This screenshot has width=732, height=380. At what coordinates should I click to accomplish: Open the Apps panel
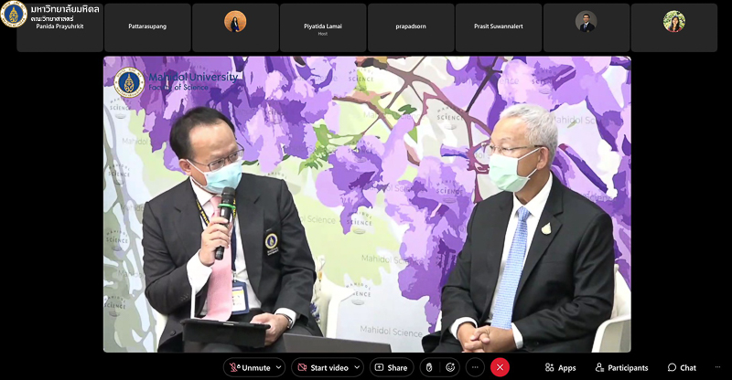560,367
